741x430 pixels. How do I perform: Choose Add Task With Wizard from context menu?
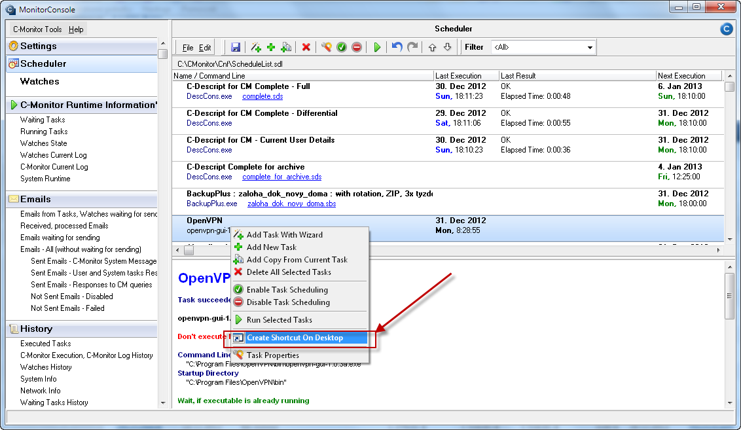300,235
